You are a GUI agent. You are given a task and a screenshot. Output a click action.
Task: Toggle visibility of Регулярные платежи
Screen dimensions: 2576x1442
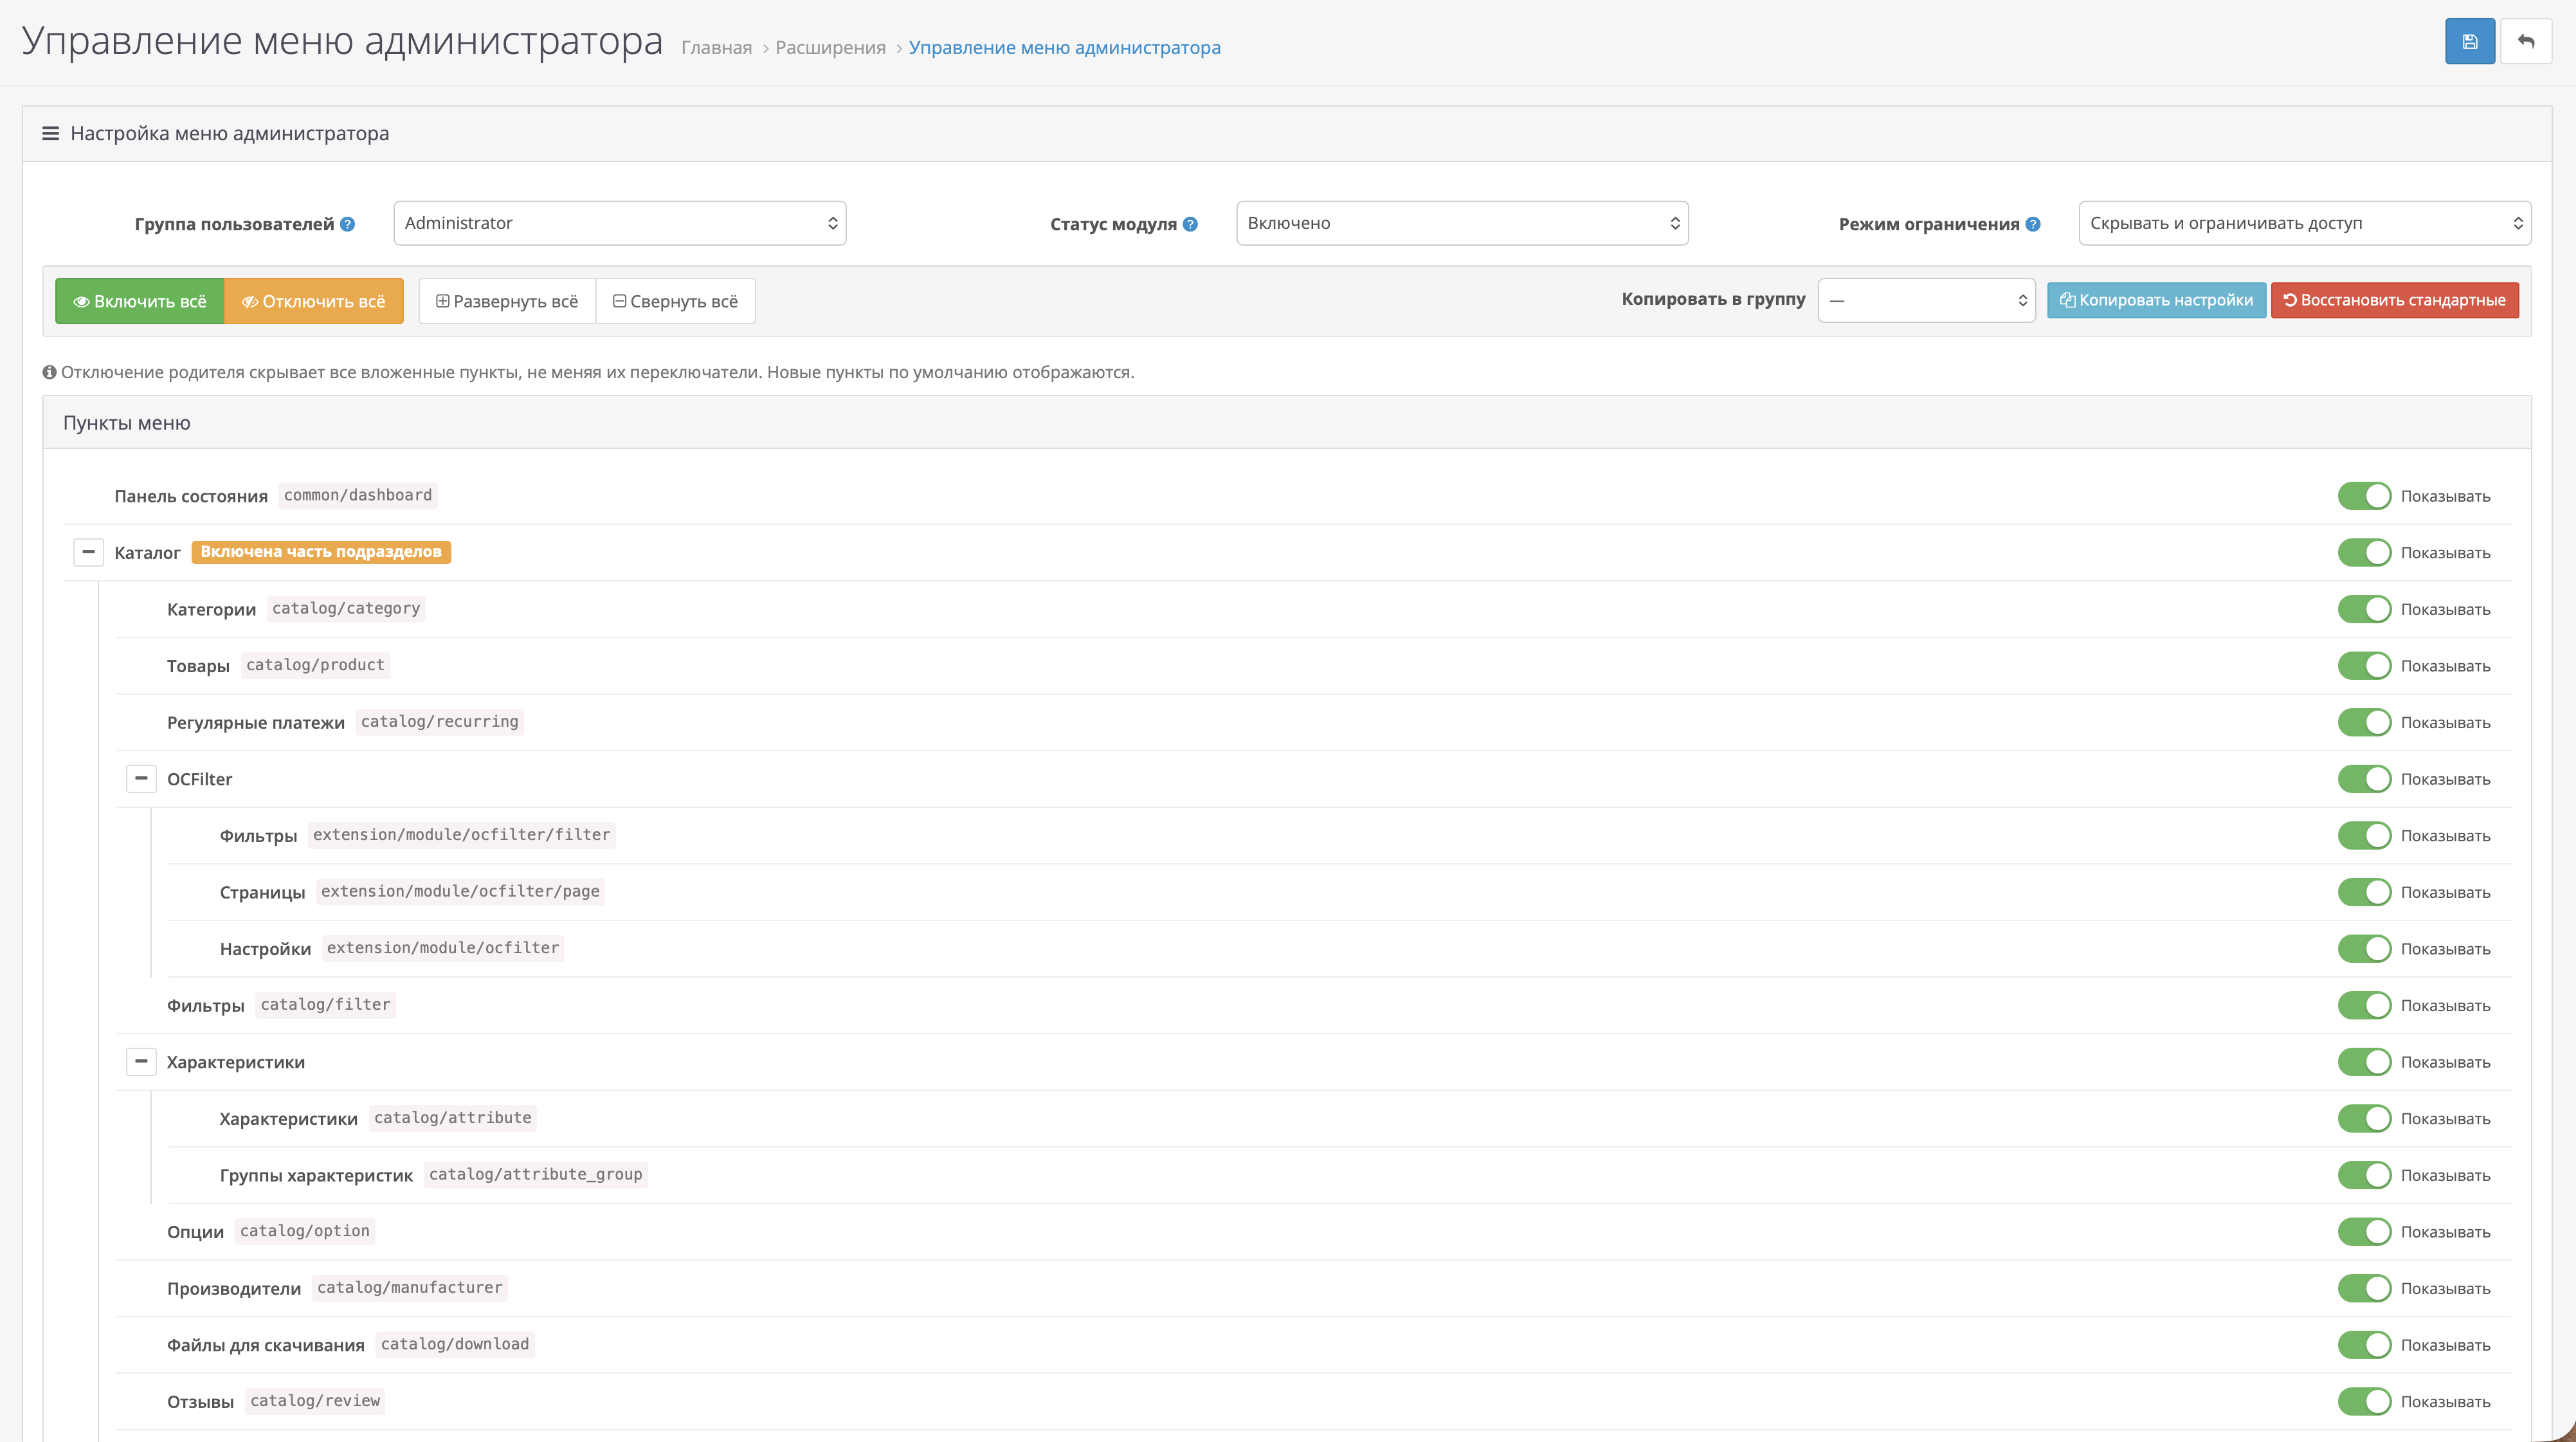coord(2364,722)
